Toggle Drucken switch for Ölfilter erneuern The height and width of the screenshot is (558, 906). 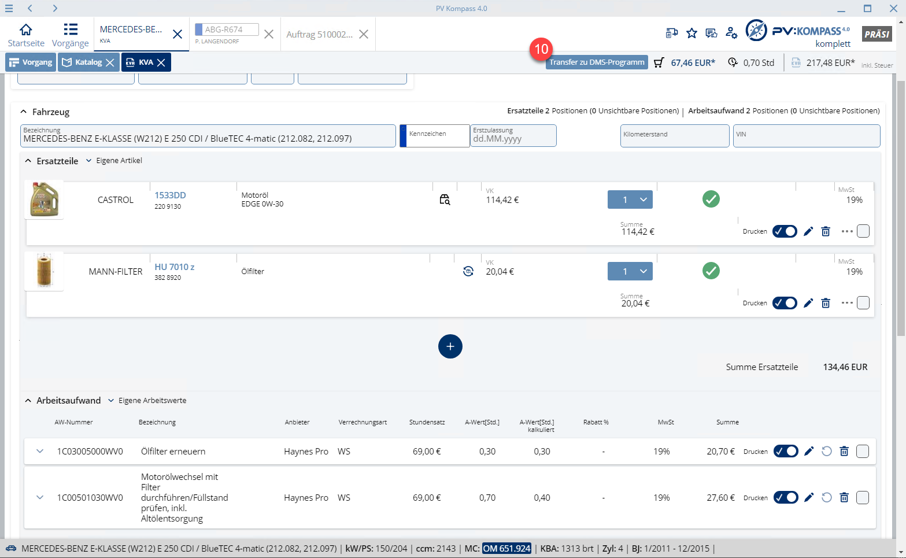pyautogui.click(x=786, y=451)
